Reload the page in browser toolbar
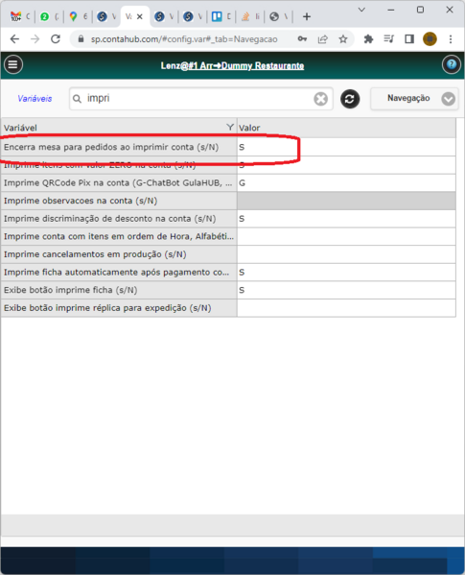465x575 pixels. tap(56, 38)
